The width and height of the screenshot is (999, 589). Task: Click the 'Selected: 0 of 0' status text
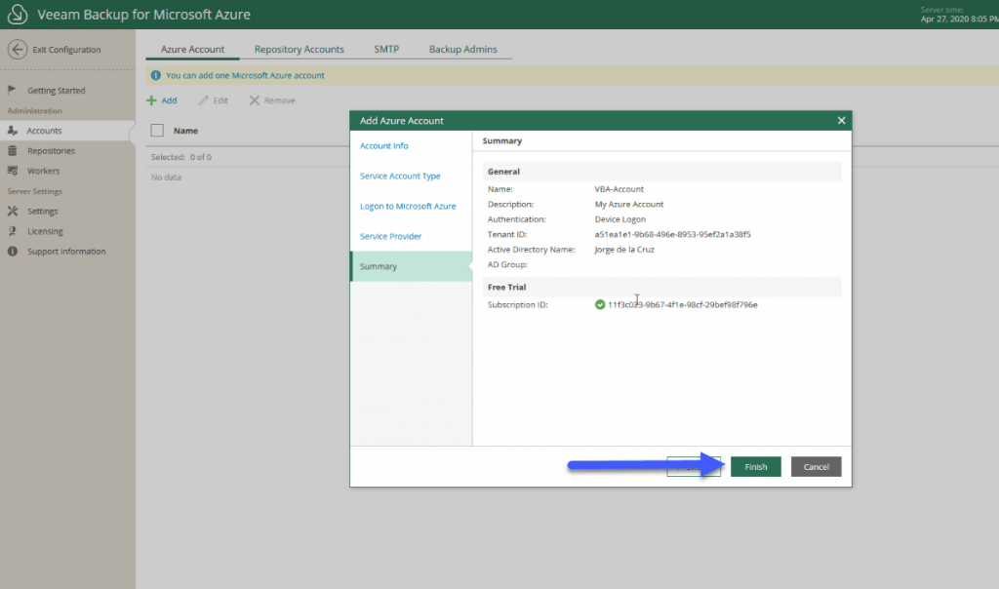(180, 157)
